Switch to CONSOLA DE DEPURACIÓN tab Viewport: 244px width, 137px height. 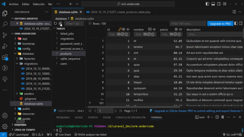coord(130,118)
